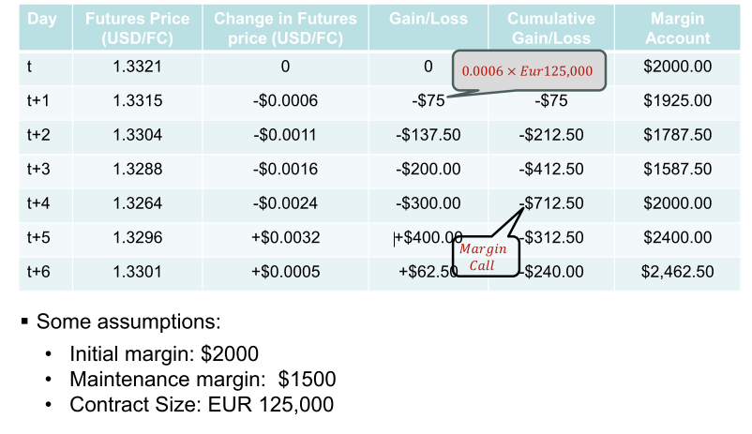Click the -$137.50 gain/loss cell
This screenshot has width=752, height=434.
pyautogui.click(x=429, y=135)
